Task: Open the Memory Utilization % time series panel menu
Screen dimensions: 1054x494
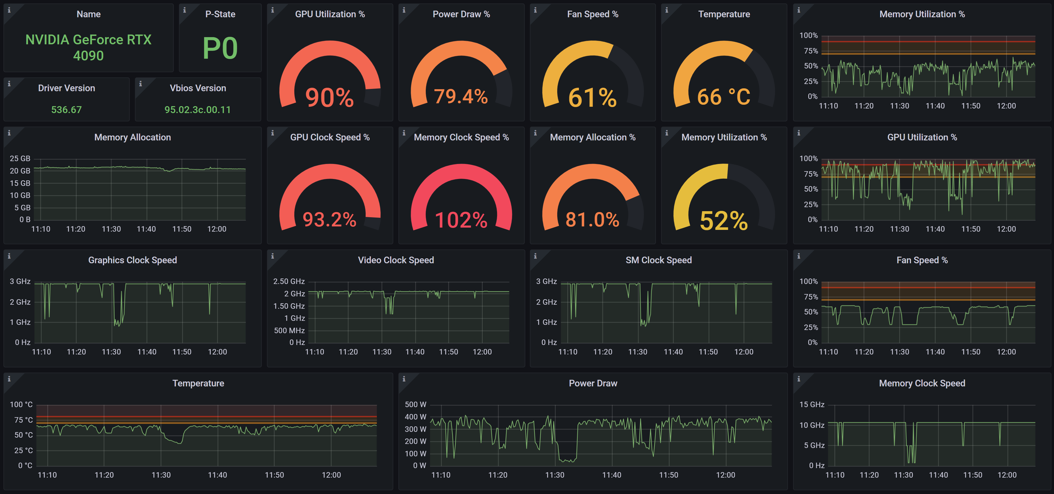Action: click(x=921, y=14)
